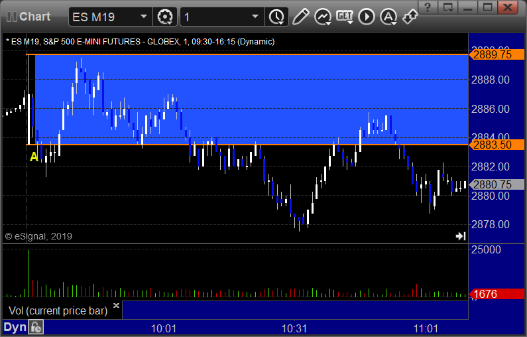Open the GET tools menu

click(345, 17)
